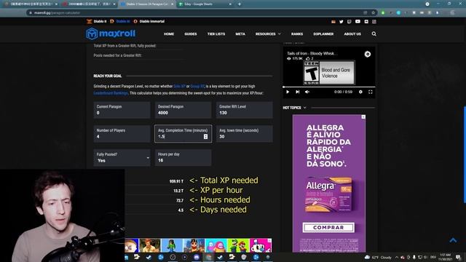
Task: Go to the Home menu item
Action: [169, 34]
